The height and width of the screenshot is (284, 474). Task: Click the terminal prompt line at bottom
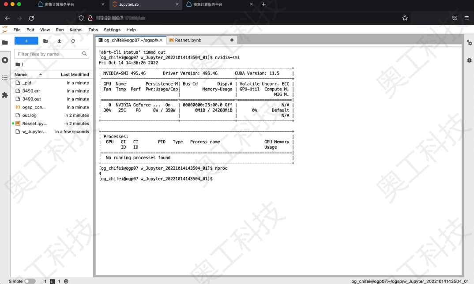(156, 179)
